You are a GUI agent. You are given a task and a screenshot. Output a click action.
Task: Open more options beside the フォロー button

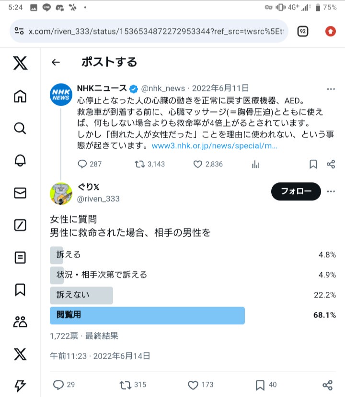331,191
